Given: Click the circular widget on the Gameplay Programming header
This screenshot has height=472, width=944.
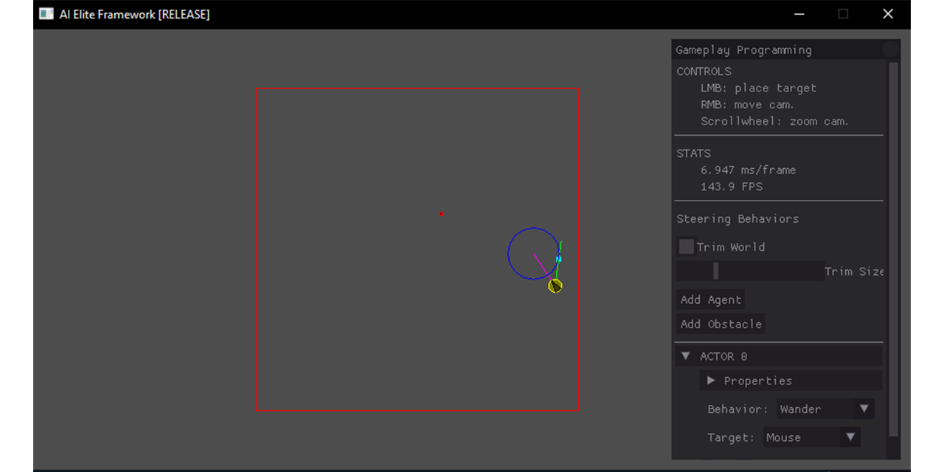Looking at the screenshot, I should click(x=890, y=49).
